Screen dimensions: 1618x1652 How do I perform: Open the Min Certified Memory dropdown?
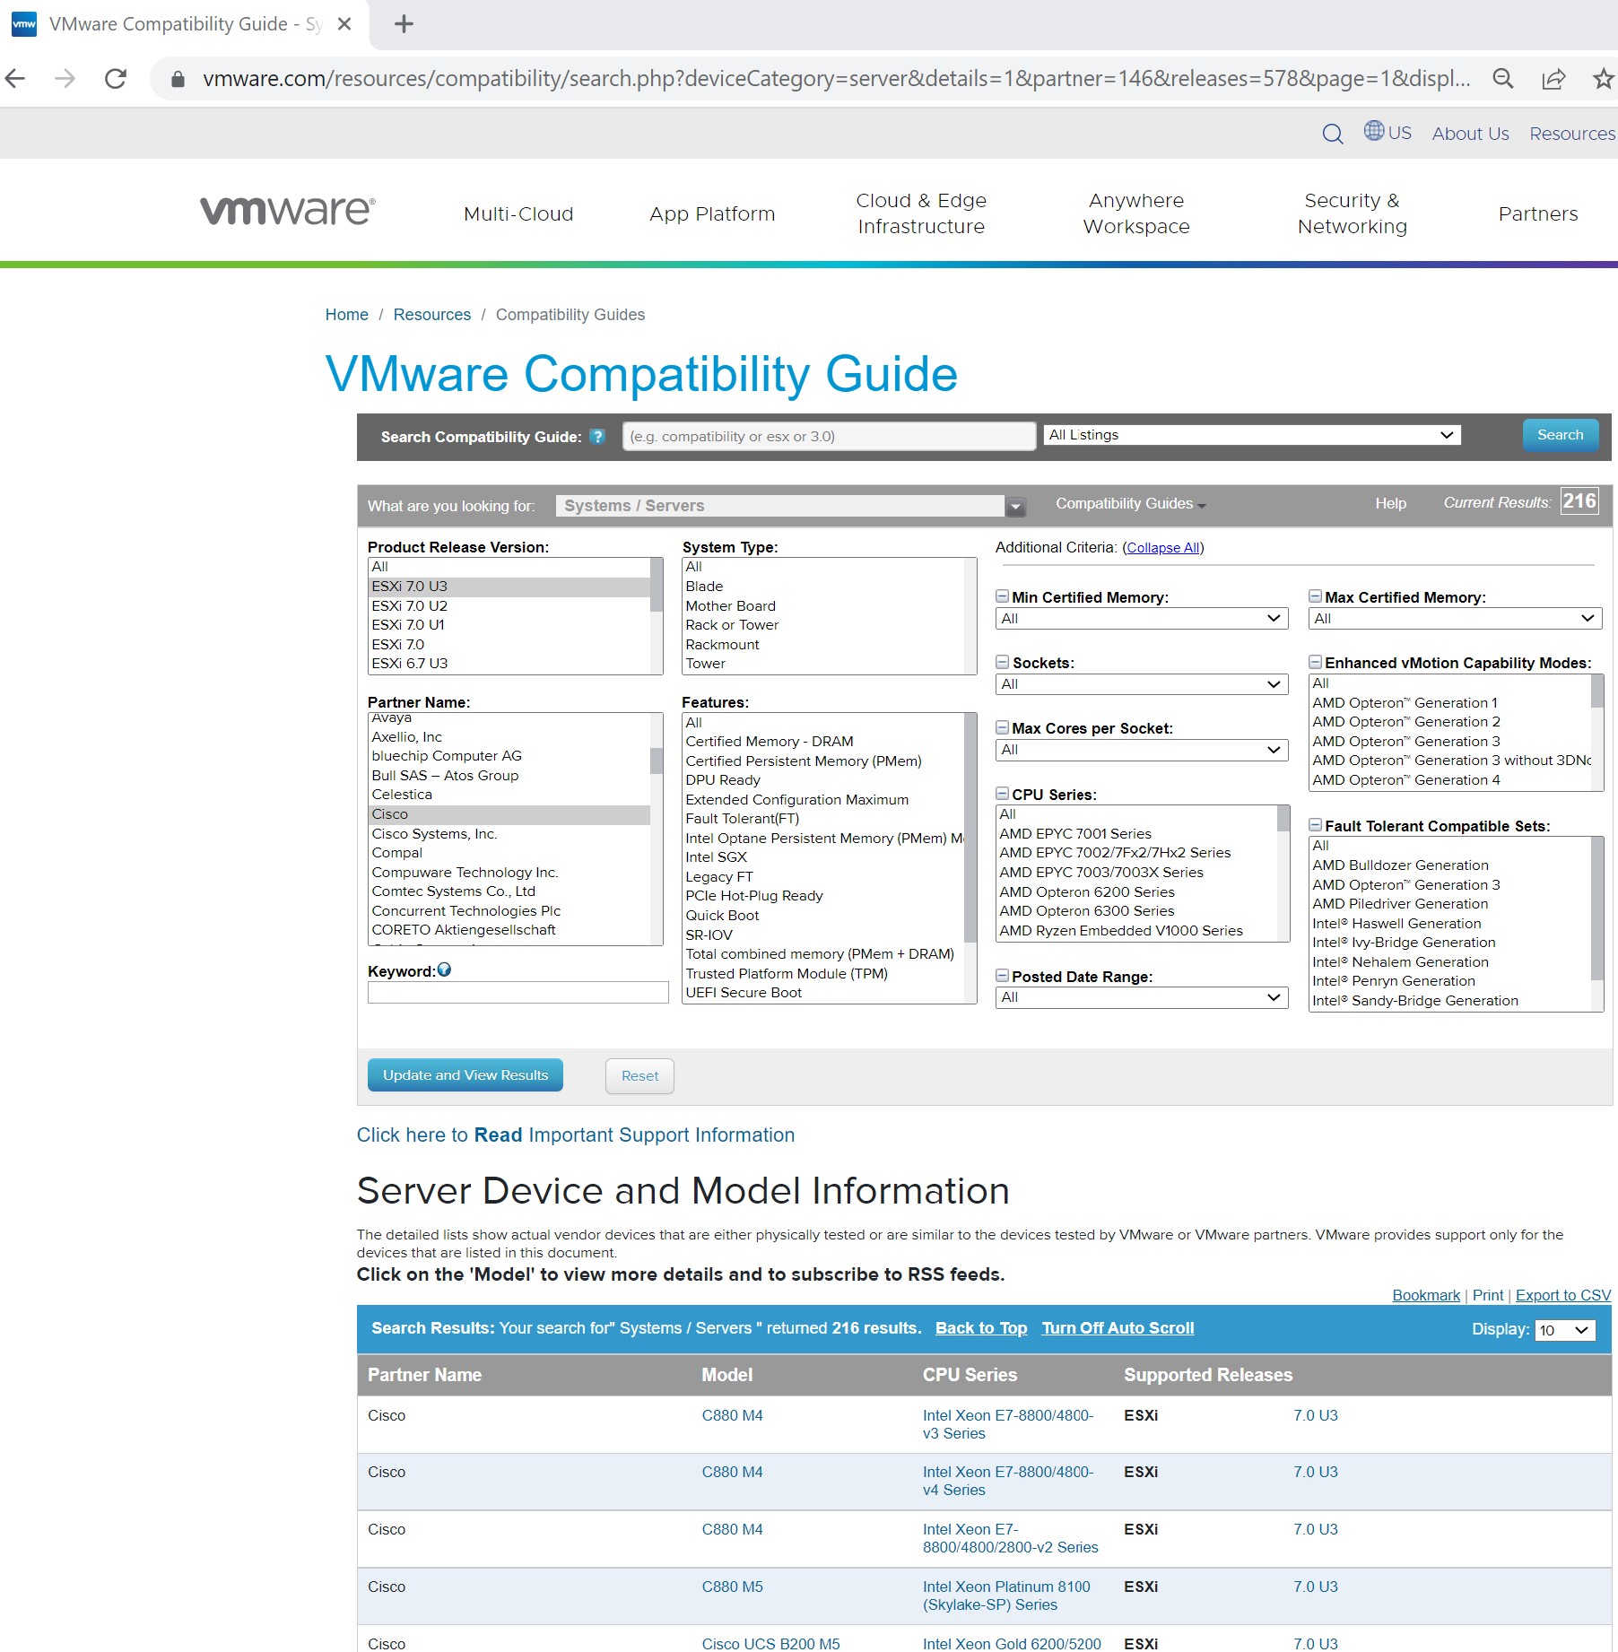(1142, 619)
